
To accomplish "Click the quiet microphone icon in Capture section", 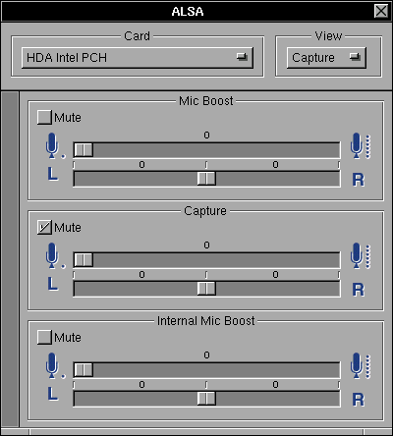I will coord(55,256).
